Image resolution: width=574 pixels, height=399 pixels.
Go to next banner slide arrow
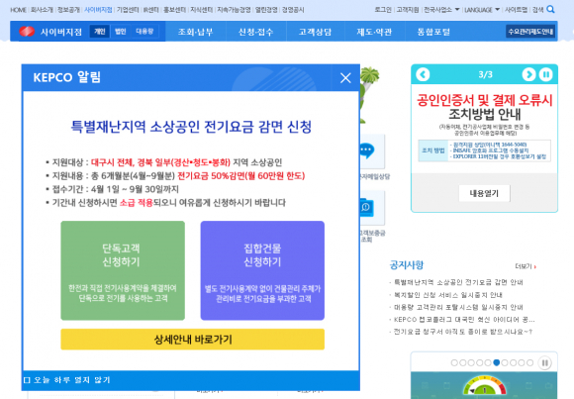[528, 74]
